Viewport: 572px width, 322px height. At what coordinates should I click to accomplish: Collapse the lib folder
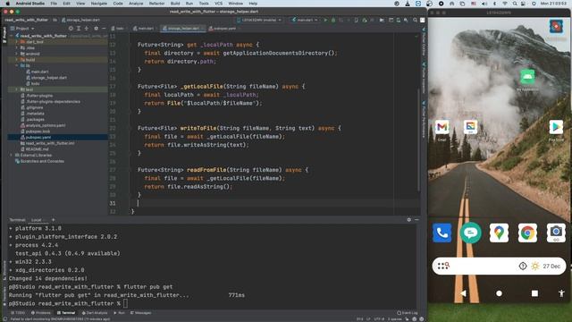tap(17, 65)
